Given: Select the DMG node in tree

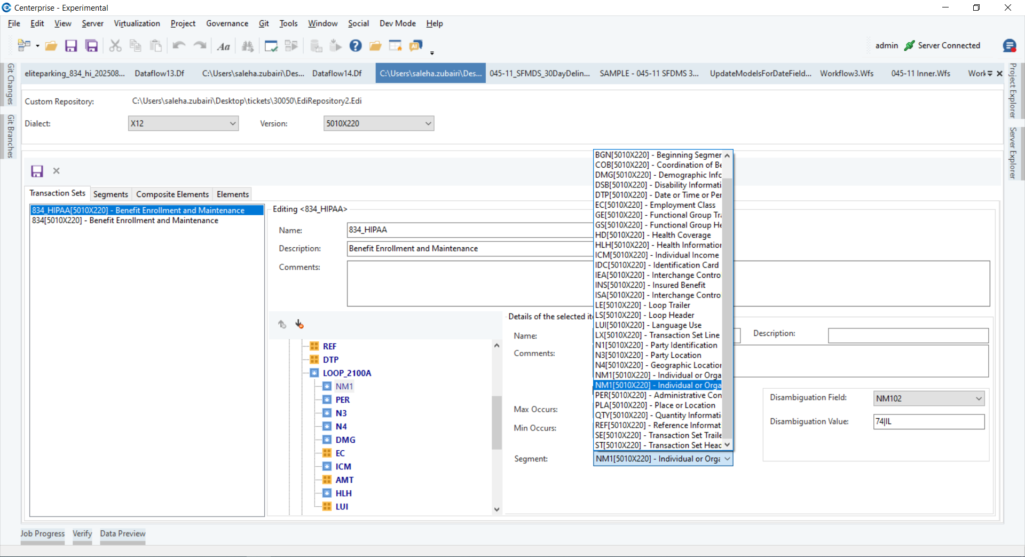Looking at the screenshot, I should click(x=345, y=440).
